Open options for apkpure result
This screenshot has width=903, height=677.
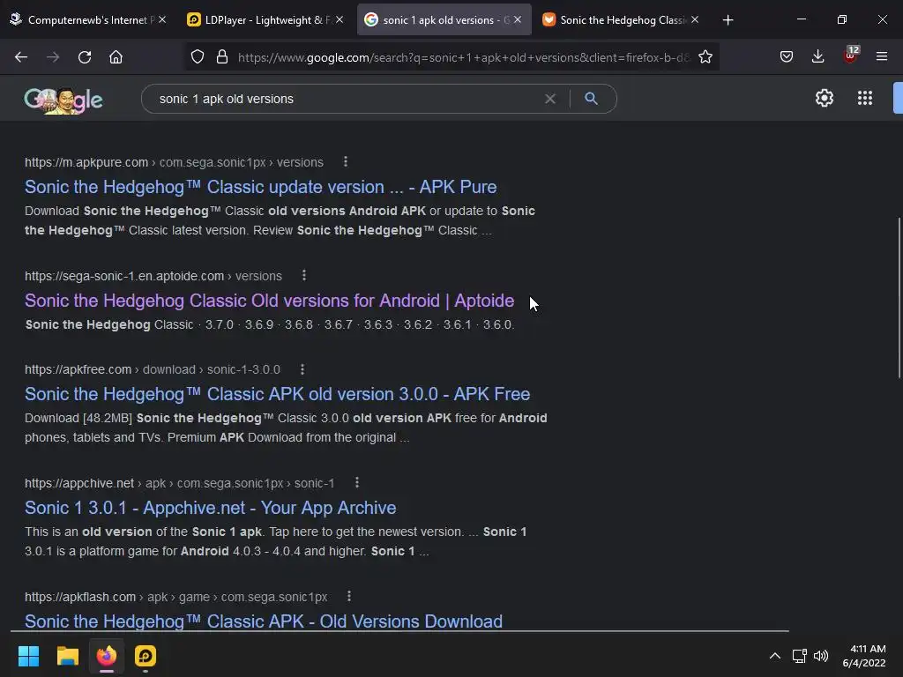tap(346, 162)
